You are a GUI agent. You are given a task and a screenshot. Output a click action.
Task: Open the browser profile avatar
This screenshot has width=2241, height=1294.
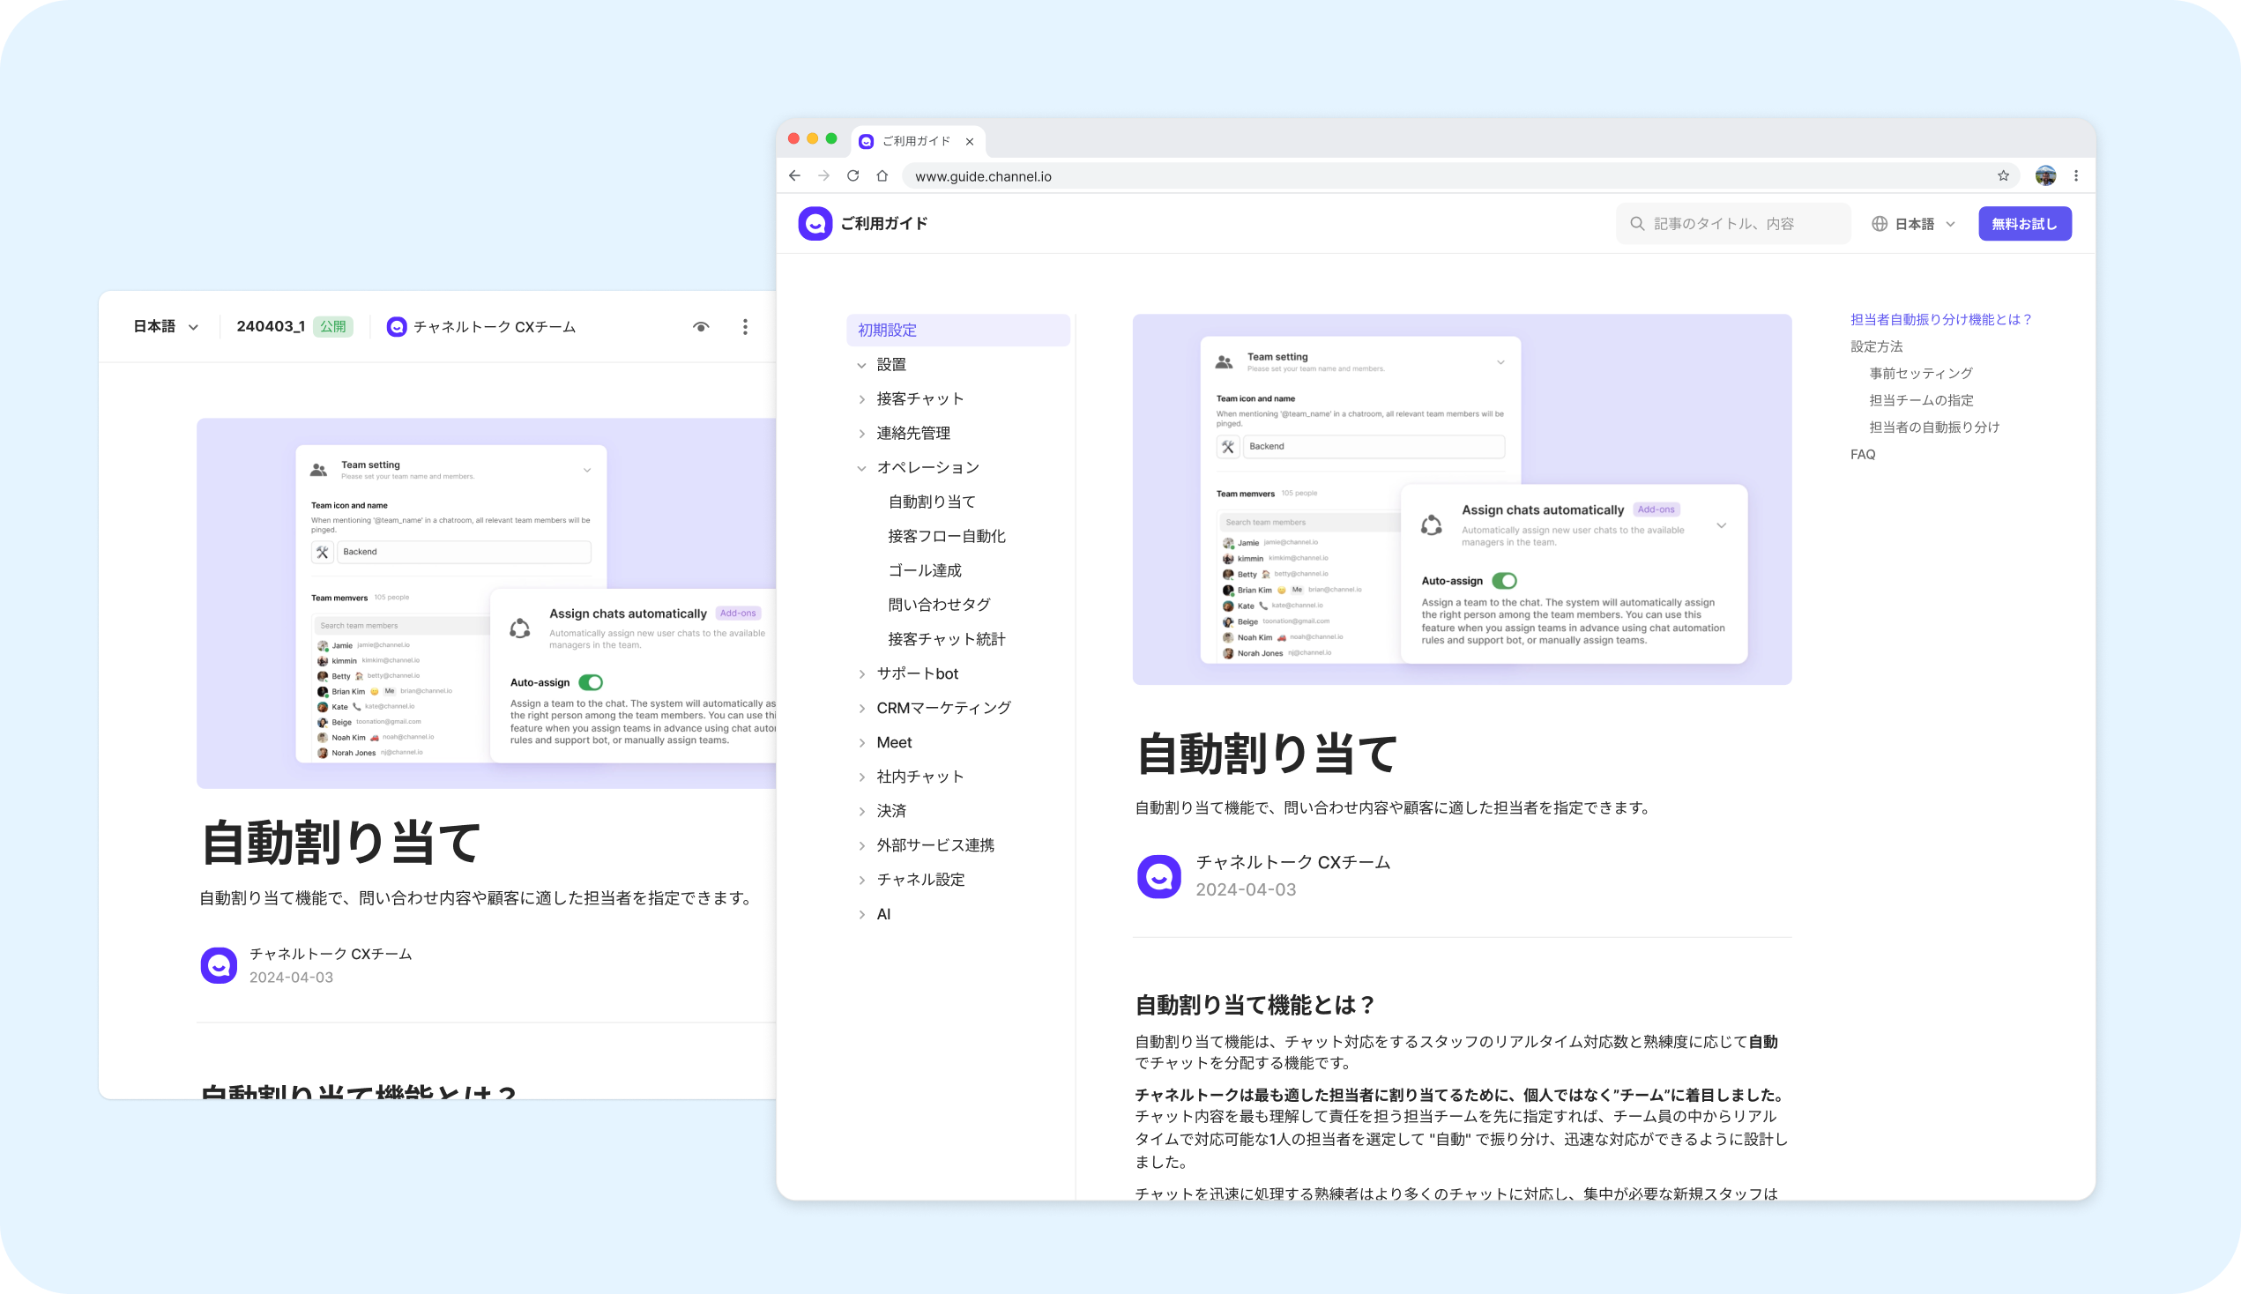[2045, 176]
